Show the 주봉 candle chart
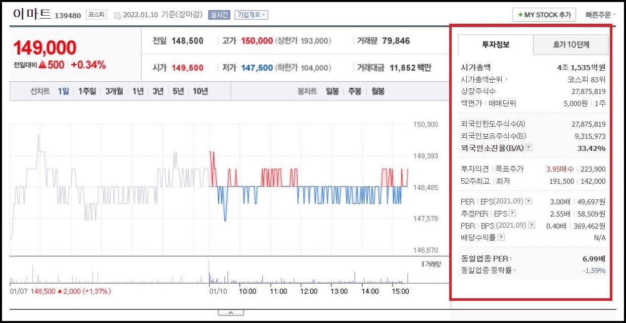Viewport: 626px width, 323px height. point(355,91)
